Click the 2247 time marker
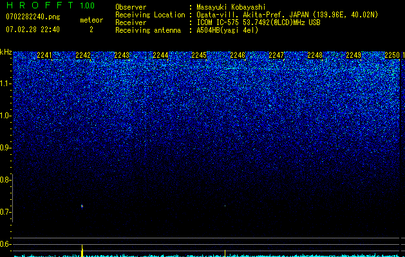 pos(276,55)
